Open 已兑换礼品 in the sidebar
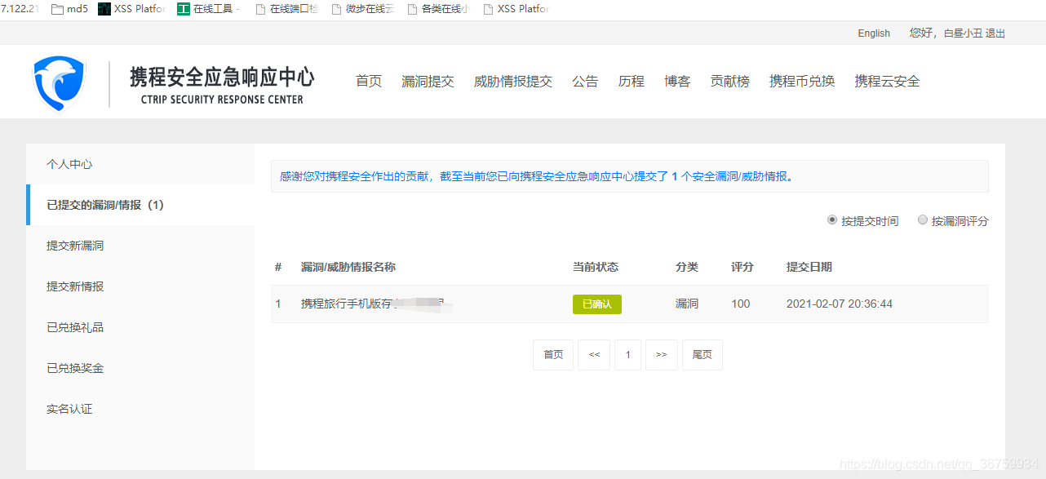Screen dimensions: 1046x479 (x=140, y=327)
